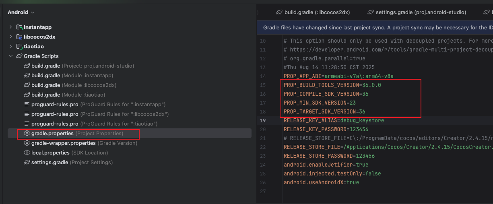Image resolution: width=493 pixels, height=204 pixels.
Task: Collapse the Gradle Scripts node
Action: point(11,56)
